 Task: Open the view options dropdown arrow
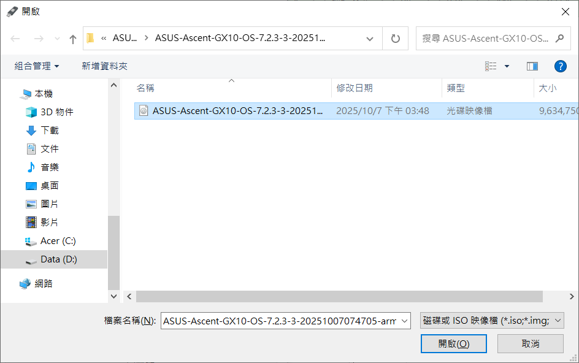pyautogui.click(x=507, y=66)
